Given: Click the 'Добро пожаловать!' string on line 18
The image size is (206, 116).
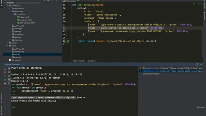Looking at the screenshot, I should point(108,15).
